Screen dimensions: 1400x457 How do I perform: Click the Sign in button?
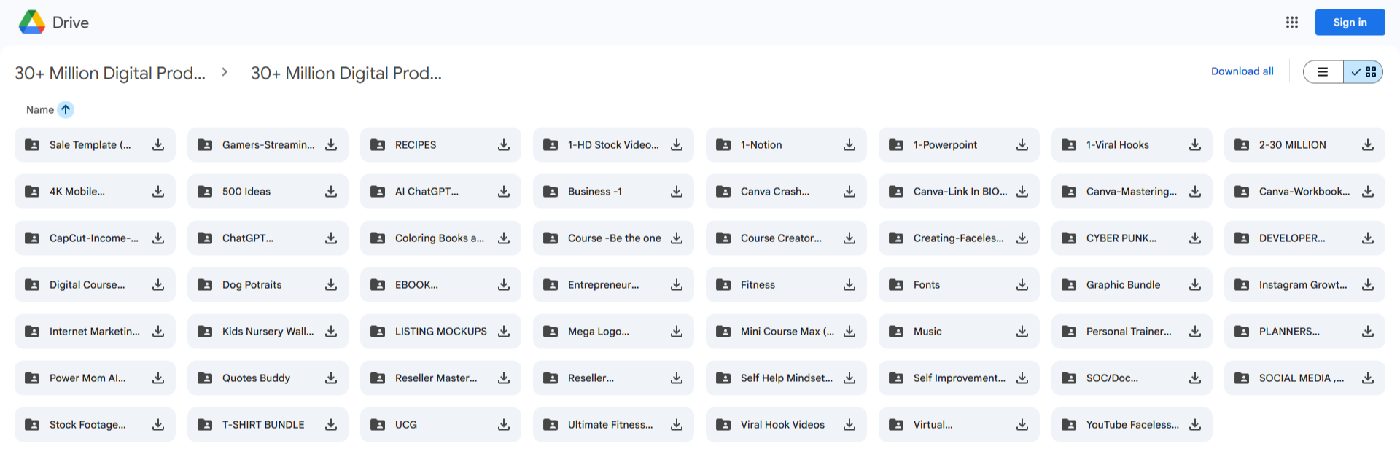pos(1350,23)
